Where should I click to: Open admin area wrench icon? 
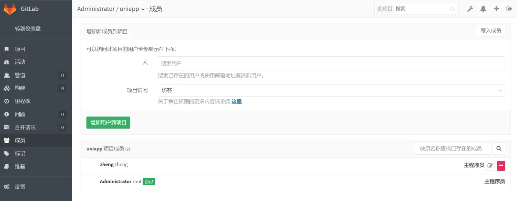coord(470,9)
